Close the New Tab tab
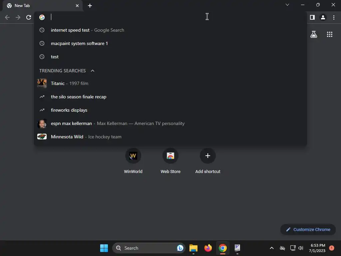Screen dimensions: 341x256 [x=77, y=6]
